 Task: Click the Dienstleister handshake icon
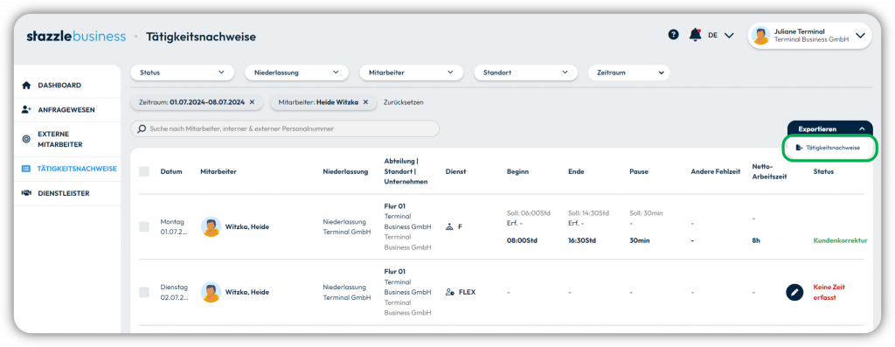tap(25, 193)
